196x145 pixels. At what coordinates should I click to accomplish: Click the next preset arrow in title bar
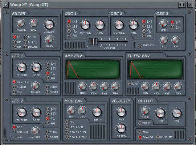184,5
